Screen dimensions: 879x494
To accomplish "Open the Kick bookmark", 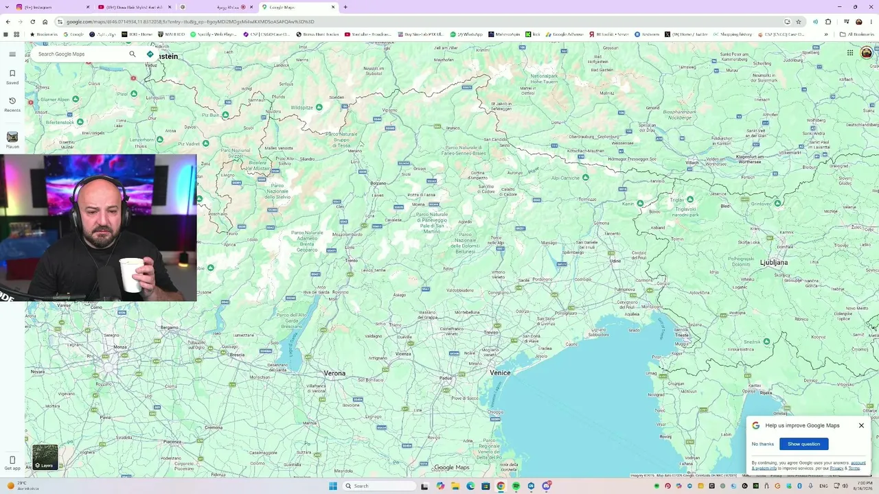I will (x=533, y=34).
